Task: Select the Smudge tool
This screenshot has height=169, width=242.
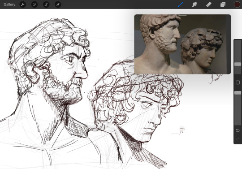Action: pyautogui.click(x=194, y=4)
